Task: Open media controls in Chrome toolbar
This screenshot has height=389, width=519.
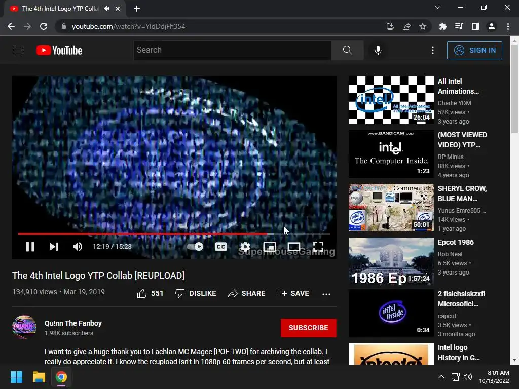Action: point(459,26)
